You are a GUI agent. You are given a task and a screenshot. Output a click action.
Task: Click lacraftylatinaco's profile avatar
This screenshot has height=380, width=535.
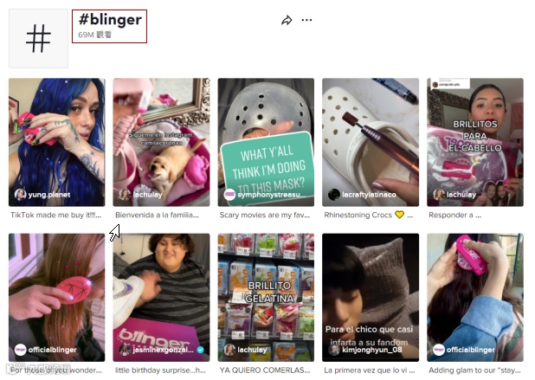pyautogui.click(x=333, y=195)
